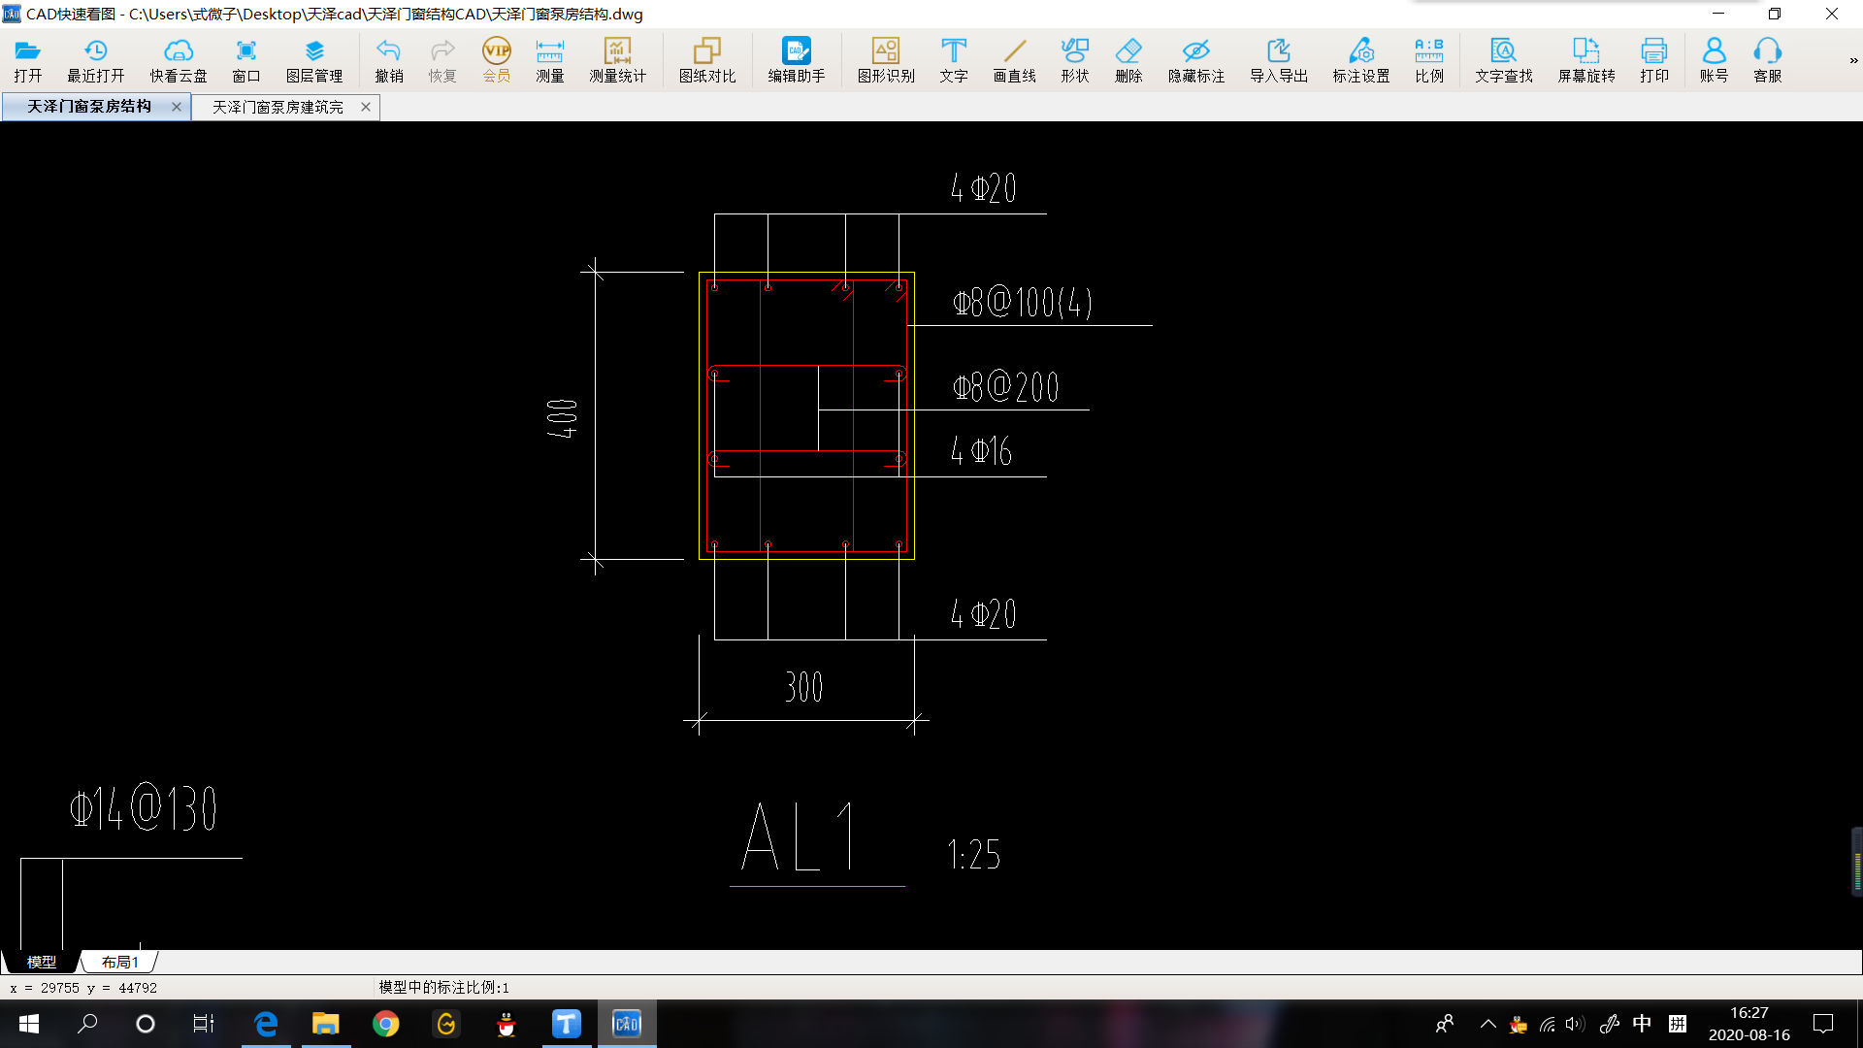Click the bottom 4Φ20 annotation

pos(983,613)
